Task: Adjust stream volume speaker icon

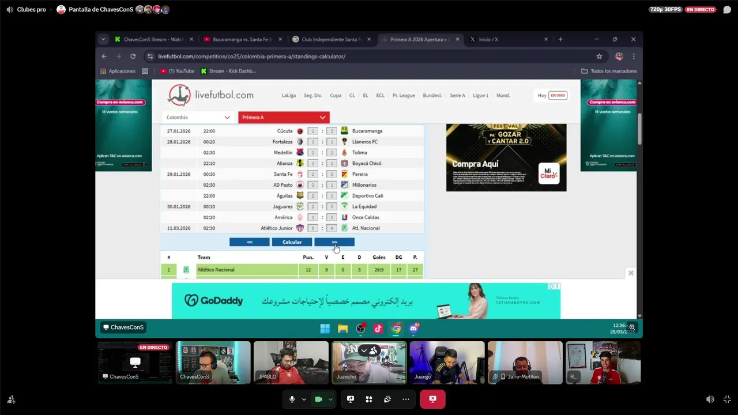Action: pyautogui.click(x=710, y=399)
